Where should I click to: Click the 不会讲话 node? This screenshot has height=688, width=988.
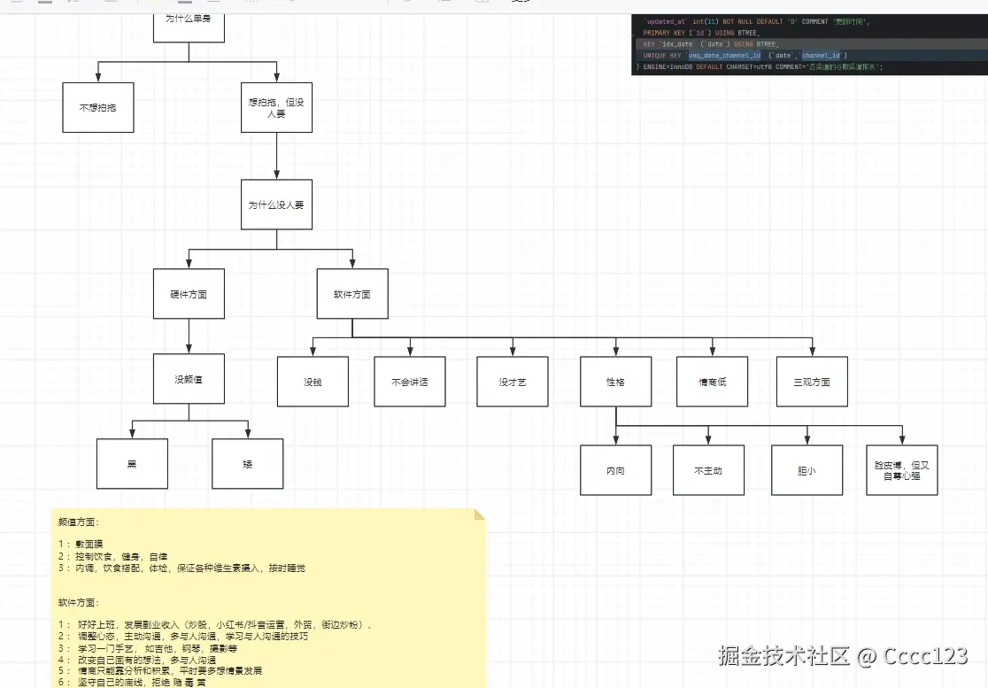tap(409, 381)
